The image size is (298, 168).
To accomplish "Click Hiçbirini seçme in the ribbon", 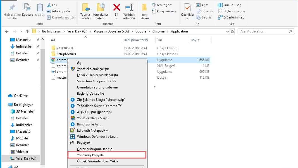I will pos(232,11).
